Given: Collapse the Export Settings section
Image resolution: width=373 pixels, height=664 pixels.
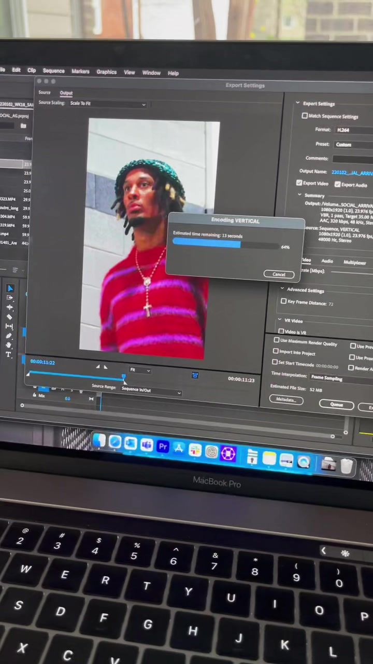Looking at the screenshot, I should [298, 103].
